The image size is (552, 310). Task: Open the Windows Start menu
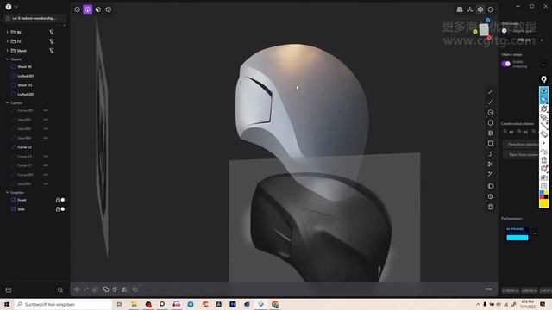7,304
